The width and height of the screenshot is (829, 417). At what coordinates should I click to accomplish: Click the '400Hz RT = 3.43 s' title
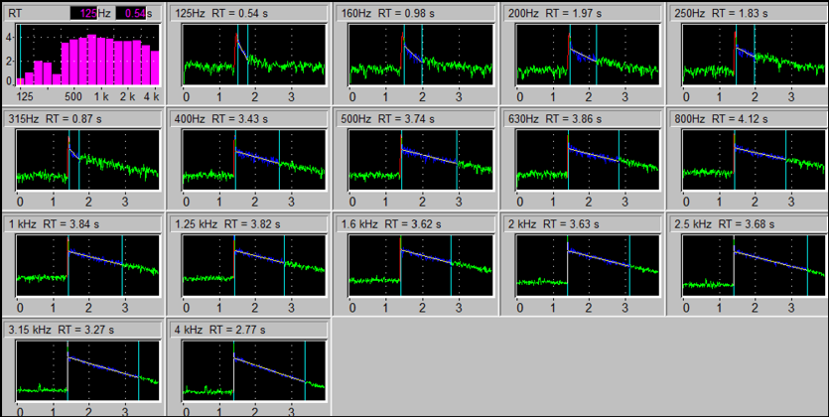221,119
